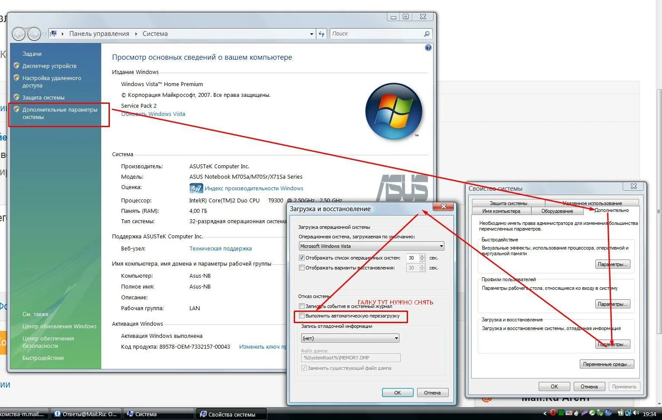Adjust the OS list timeout spinner (30 сек.)

pos(422,258)
